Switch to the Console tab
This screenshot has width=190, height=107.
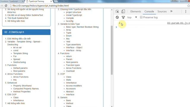click(x=149, y=11)
